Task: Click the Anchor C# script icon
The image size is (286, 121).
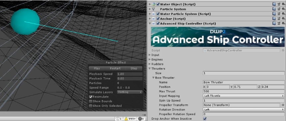Action: tap(153, 19)
